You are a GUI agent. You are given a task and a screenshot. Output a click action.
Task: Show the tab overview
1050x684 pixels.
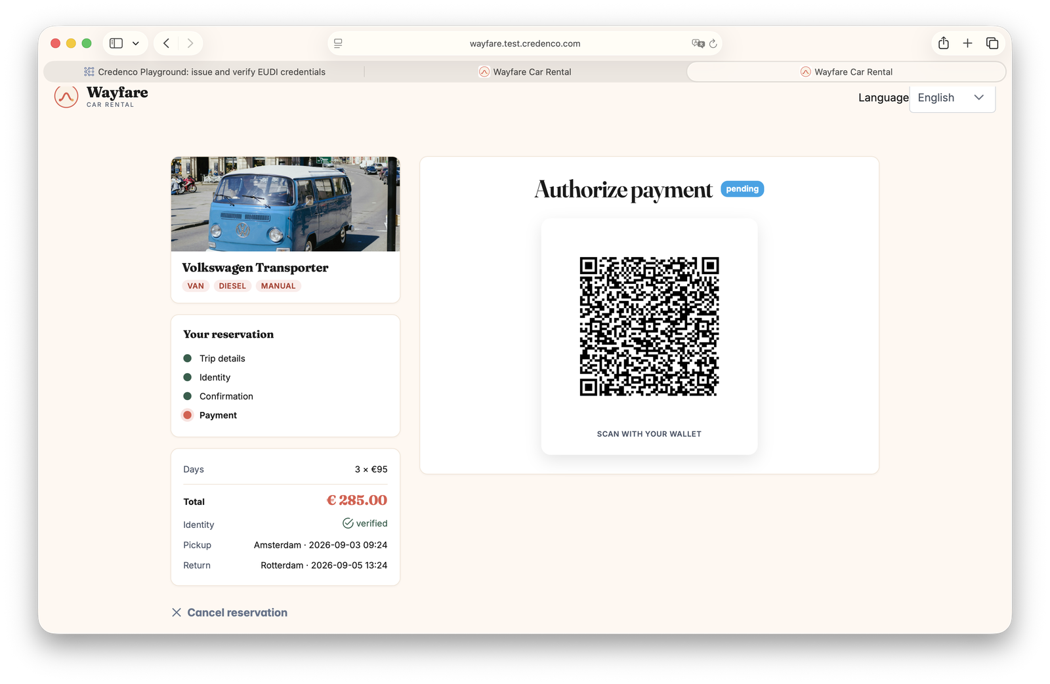tap(992, 43)
